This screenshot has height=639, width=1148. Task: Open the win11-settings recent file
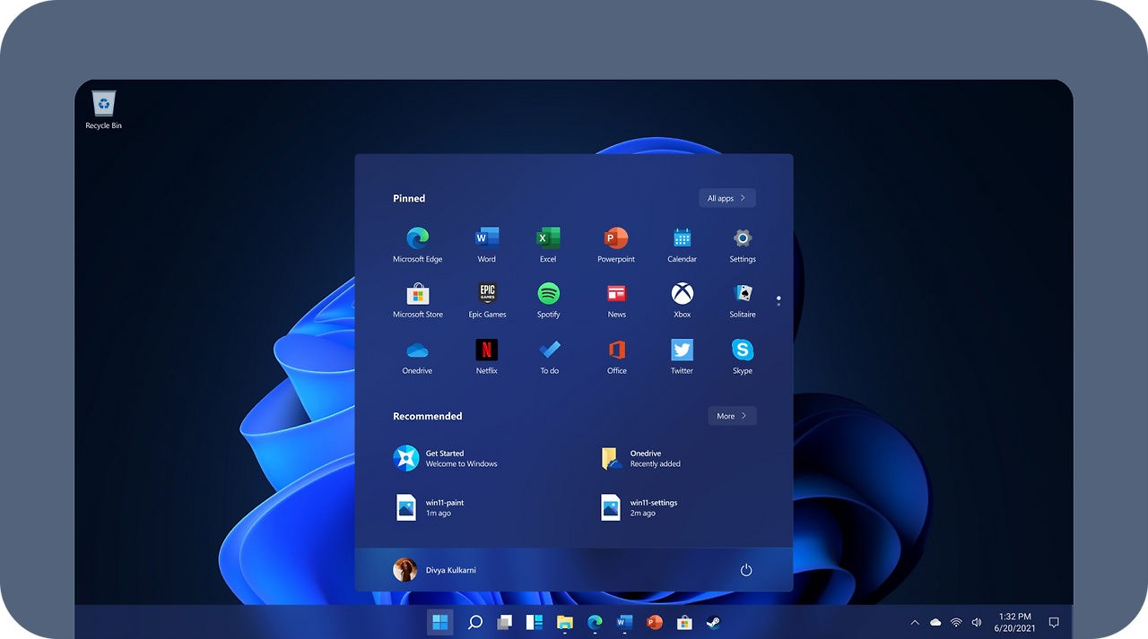click(x=639, y=507)
